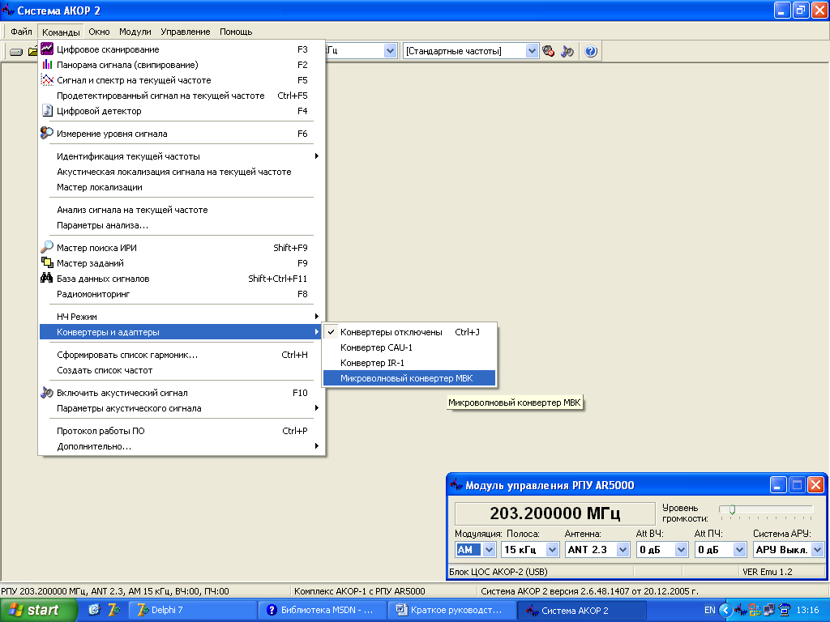The width and height of the screenshot is (830, 622).
Task: Expand the Дополнительно submenu
Action: (182, 446)
